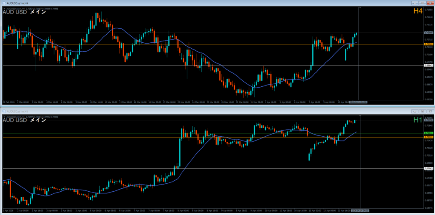
Task: Select orange 0.70520 price tag in H4 chart
Action: coord(428,44)
